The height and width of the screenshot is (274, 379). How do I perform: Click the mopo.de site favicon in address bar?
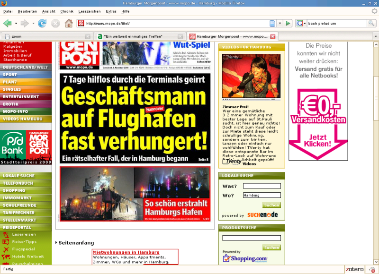tap(81, 23)
